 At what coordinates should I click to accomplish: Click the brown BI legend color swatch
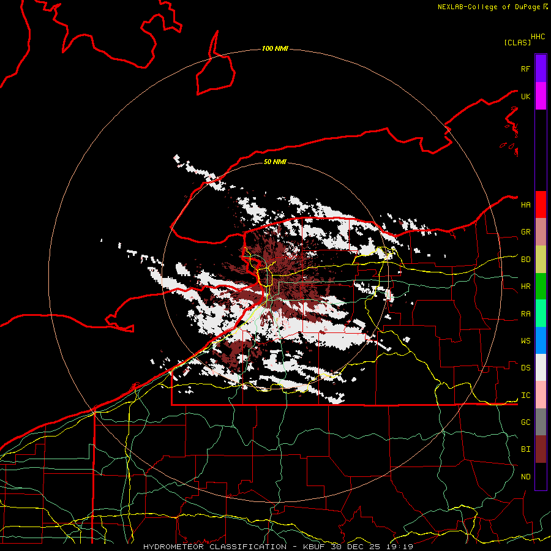click(x=541, y=449)
